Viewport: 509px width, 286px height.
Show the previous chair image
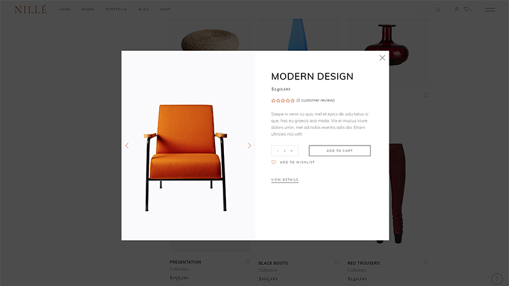(127, 146)
